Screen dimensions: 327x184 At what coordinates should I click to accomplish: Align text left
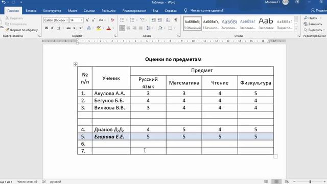tap(122, 28)
